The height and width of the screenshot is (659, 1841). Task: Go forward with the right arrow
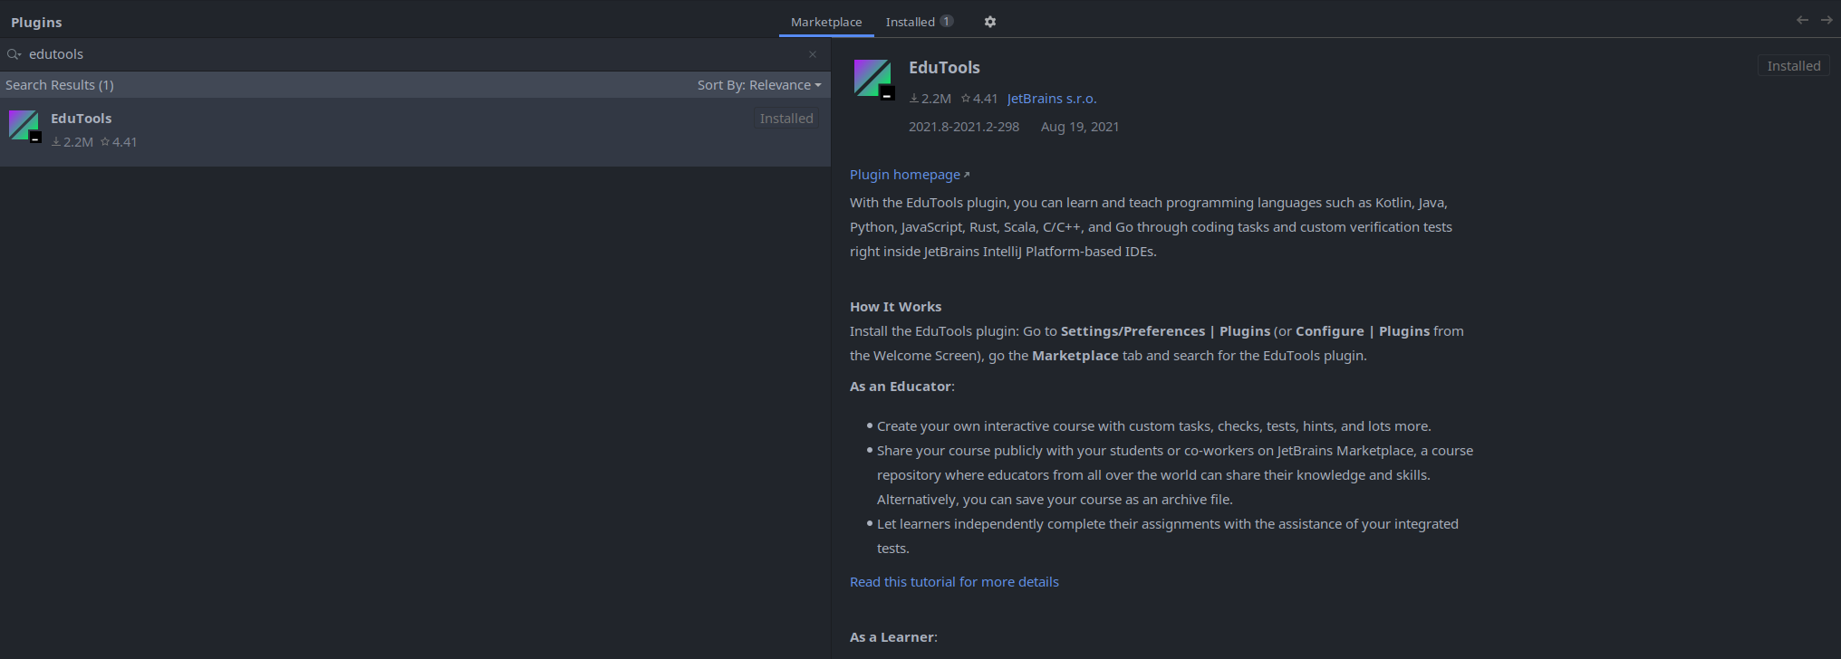coord(1827,20)
